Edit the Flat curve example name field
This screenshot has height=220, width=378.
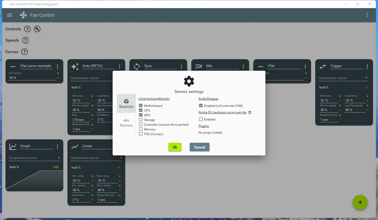tap(36, 66)
